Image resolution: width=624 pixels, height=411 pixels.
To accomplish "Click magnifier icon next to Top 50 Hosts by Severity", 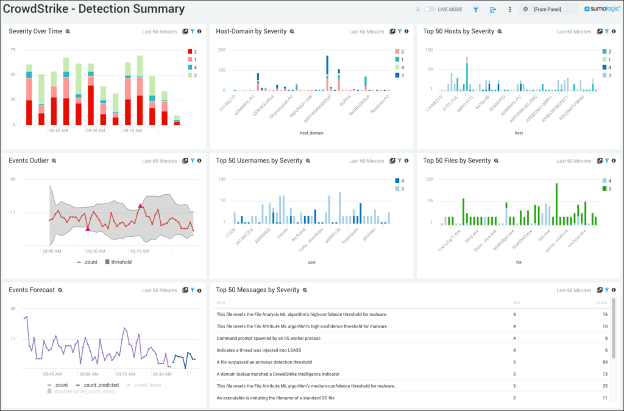I will pyautogui.click(x=500, y=32).
